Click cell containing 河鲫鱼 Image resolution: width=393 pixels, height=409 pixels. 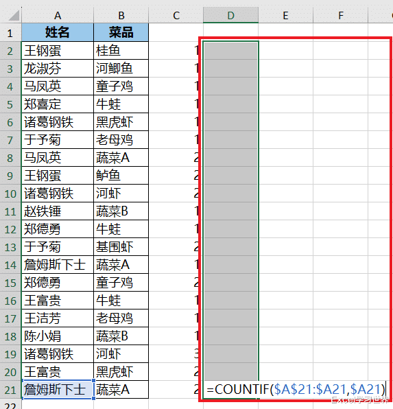121,69
